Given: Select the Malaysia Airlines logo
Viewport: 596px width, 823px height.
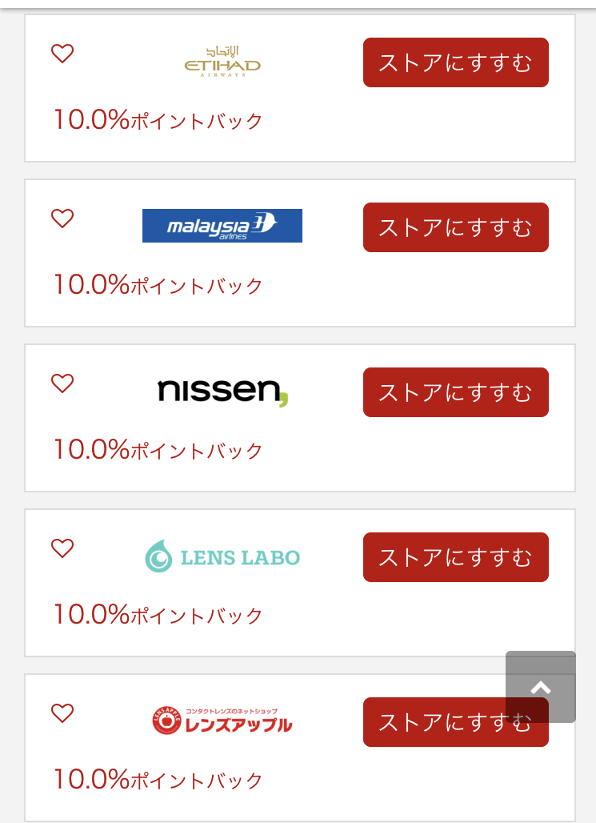Looking at the screenshot, I should [222, 226].
